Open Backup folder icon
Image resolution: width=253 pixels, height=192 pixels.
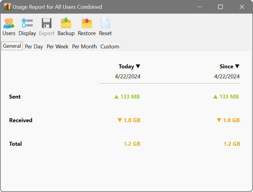(x=66, y=24)
